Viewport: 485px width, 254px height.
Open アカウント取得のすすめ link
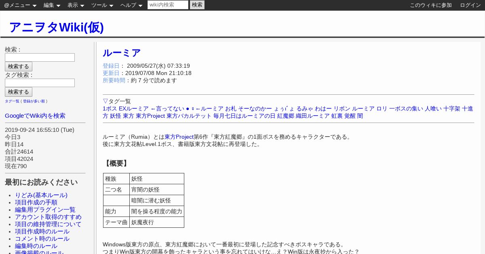pos(48,217)
